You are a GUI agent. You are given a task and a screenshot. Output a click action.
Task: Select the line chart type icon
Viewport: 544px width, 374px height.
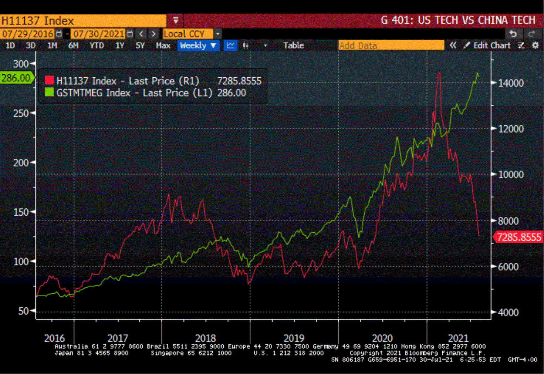point(230,46)
